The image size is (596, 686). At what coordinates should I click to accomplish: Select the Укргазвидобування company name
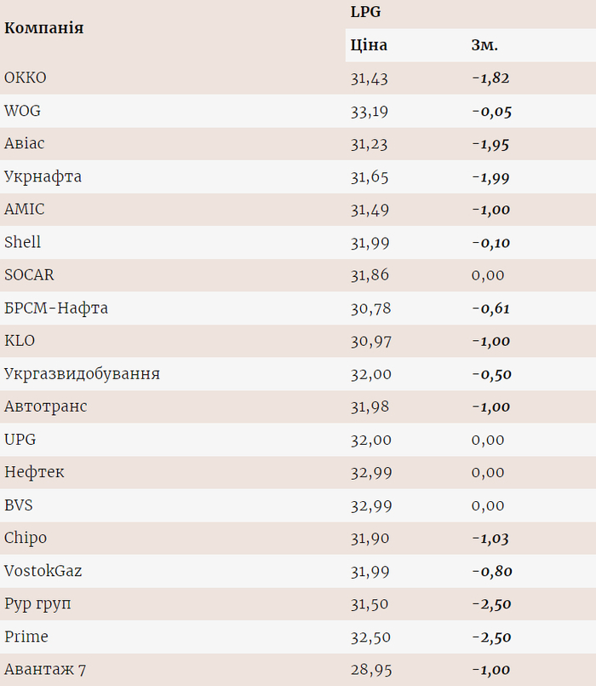82,374
